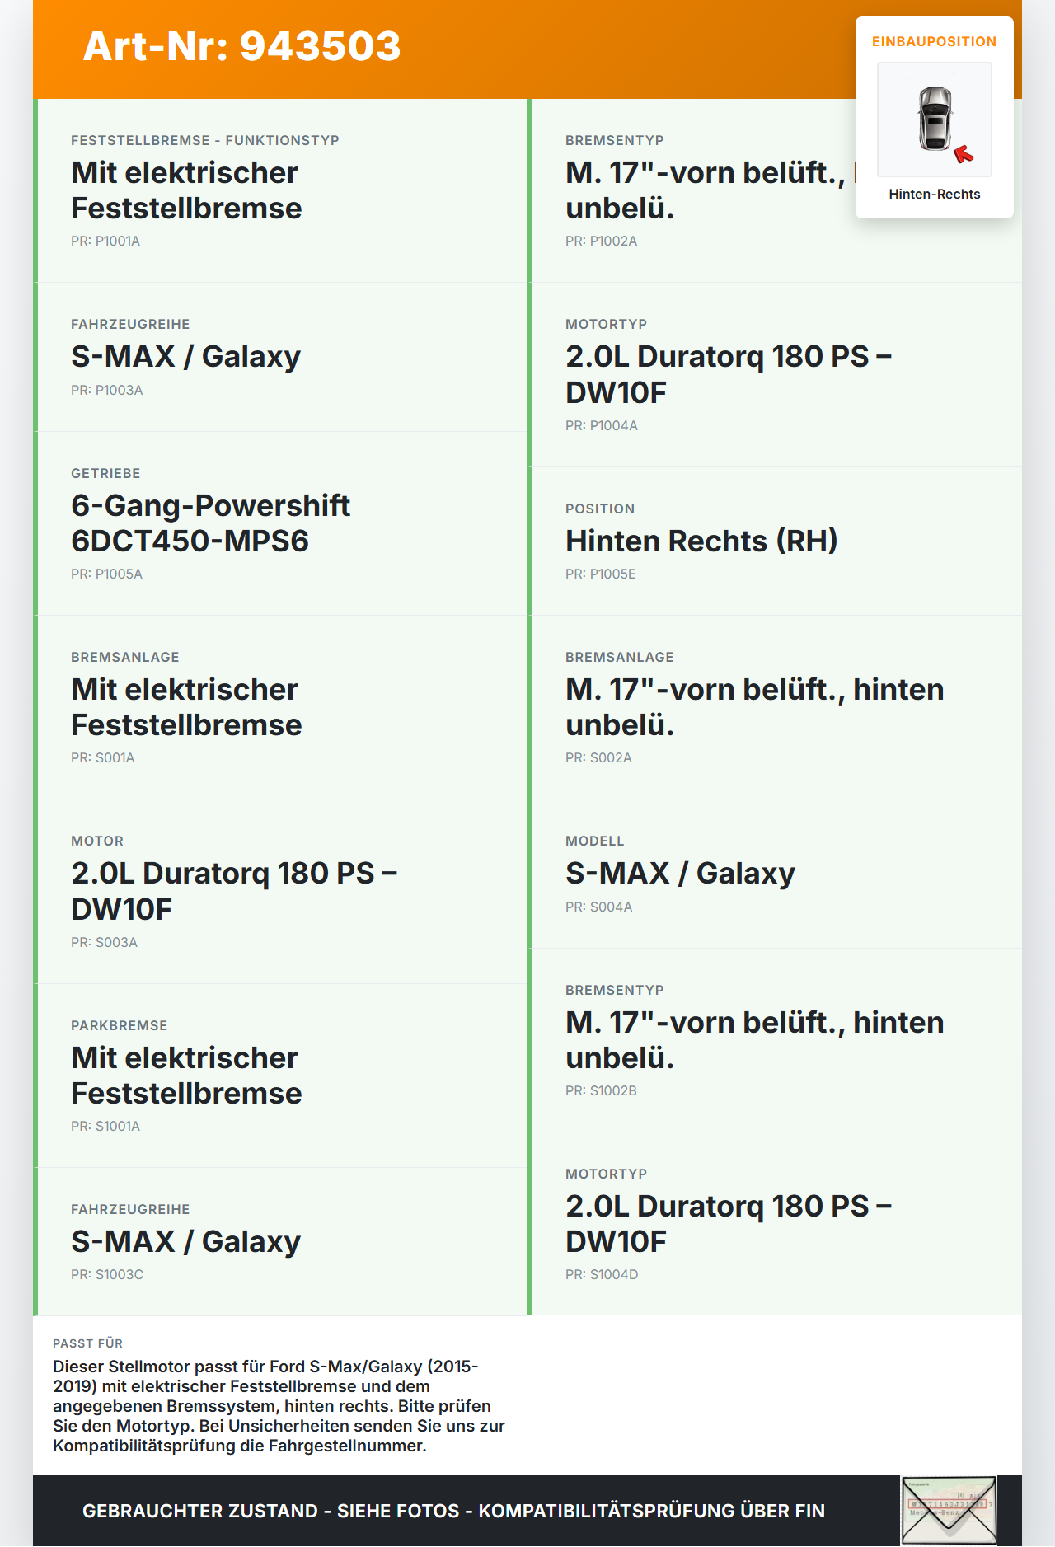Select the Fahrzeugreihe card with PR P1003A
This screenshot has height=1547, width=1055.
pyautogui.click(x=280, y=357)
